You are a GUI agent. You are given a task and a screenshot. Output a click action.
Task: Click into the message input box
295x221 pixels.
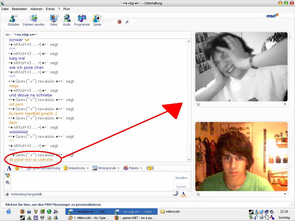92,181
